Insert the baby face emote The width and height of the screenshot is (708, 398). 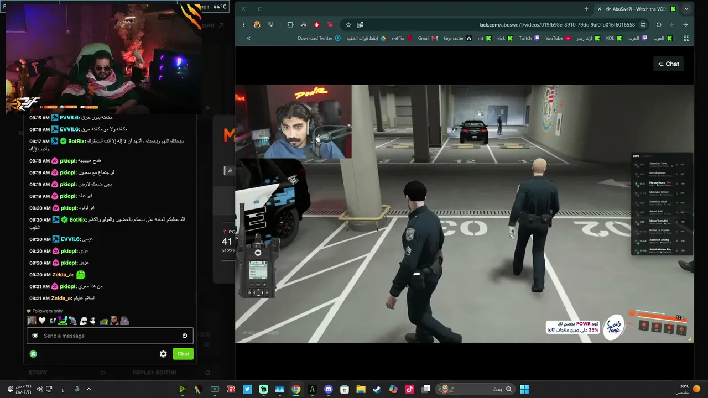(32, 321)
